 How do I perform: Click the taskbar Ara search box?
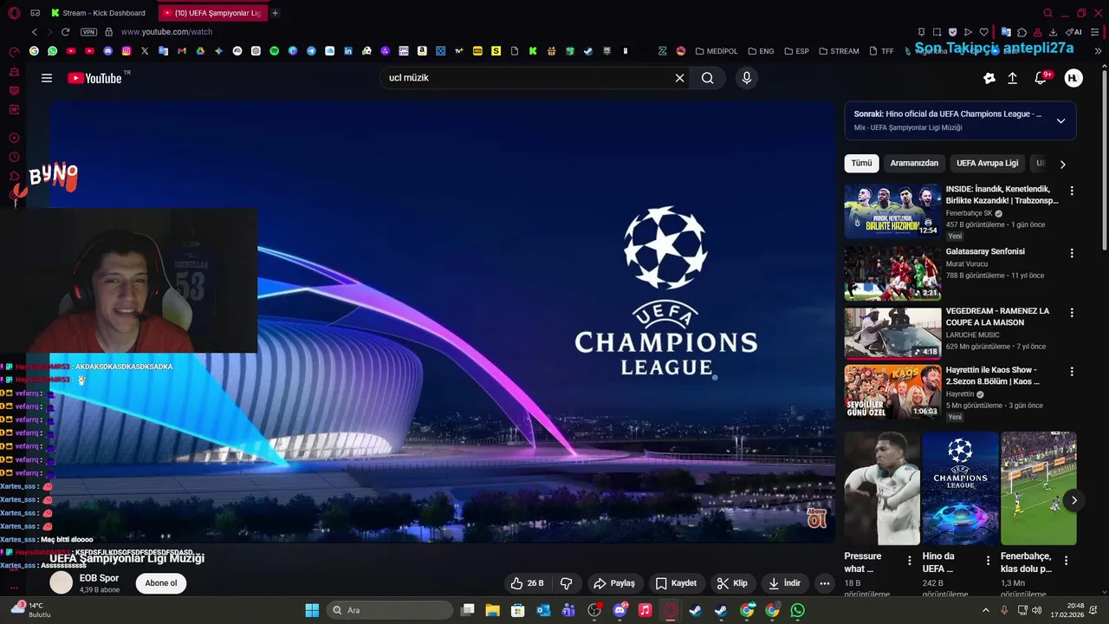390,610
